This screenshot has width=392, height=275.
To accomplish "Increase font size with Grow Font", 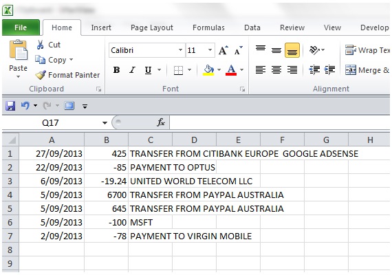I will pyautogui.click(x=223, y=50).
